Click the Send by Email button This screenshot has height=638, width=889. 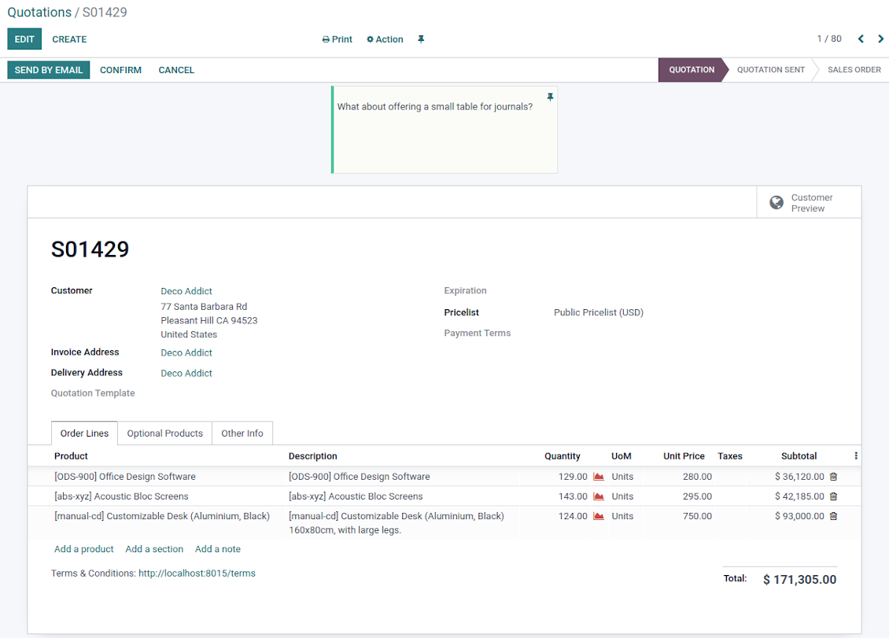click(x=49, y=70)
